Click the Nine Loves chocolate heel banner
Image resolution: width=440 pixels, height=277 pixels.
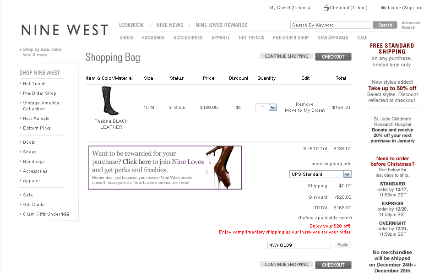[165, 168]
